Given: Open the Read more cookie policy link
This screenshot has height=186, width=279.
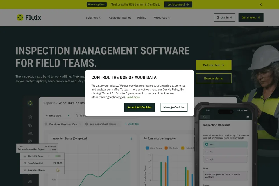Looking at the screenshot, I should click(x=133, y=97).
